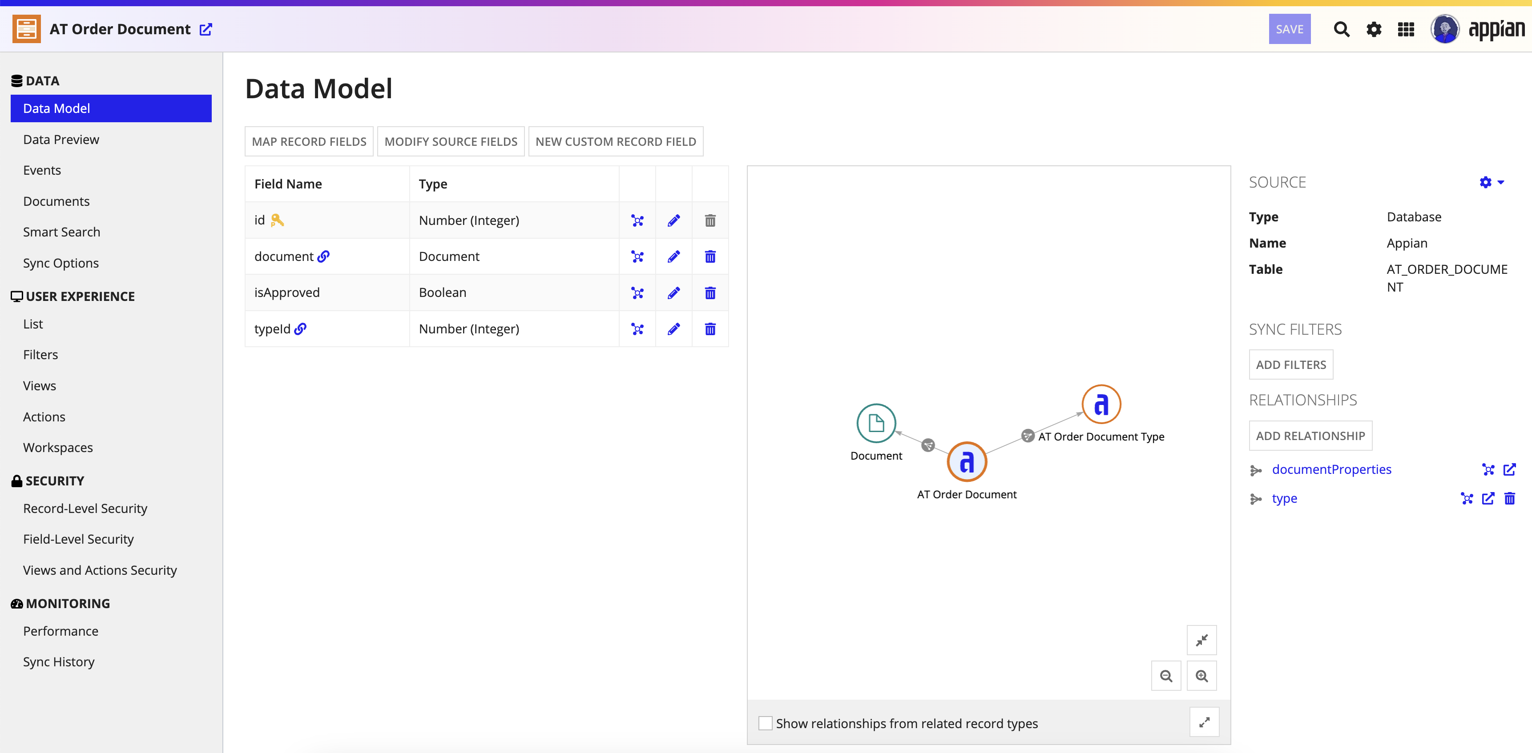The width and height of the screenshot is (1532, 753).
Task: Open Record-Level Security
Action: tap(85, 509)
